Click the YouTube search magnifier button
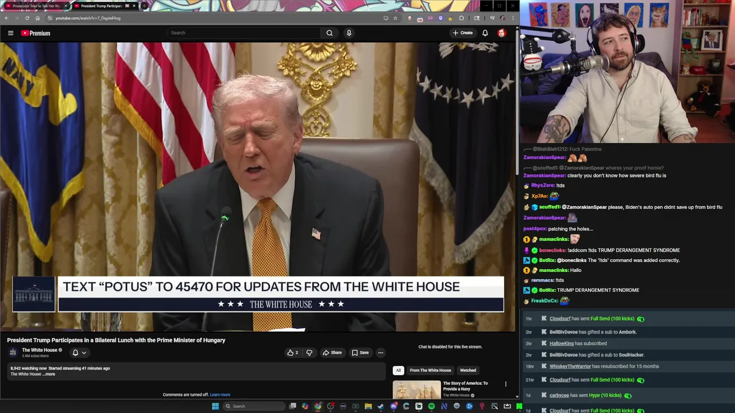Viewport: 735px width, 413px height. pos(330,33)
